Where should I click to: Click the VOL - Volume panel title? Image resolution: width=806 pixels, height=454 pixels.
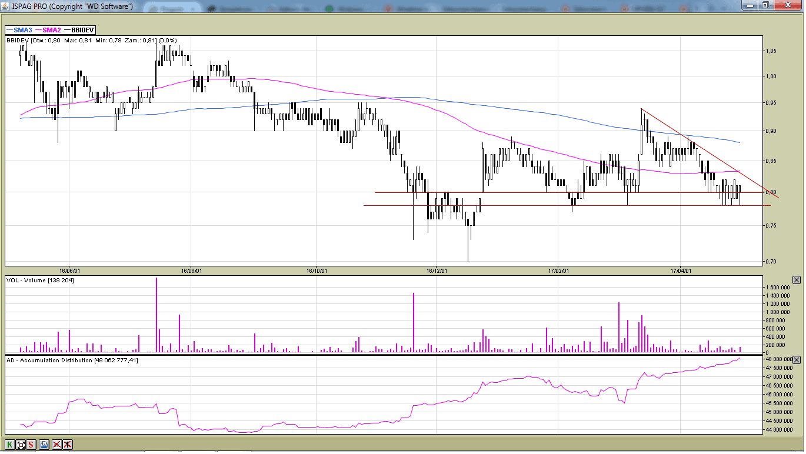point(40,281)
